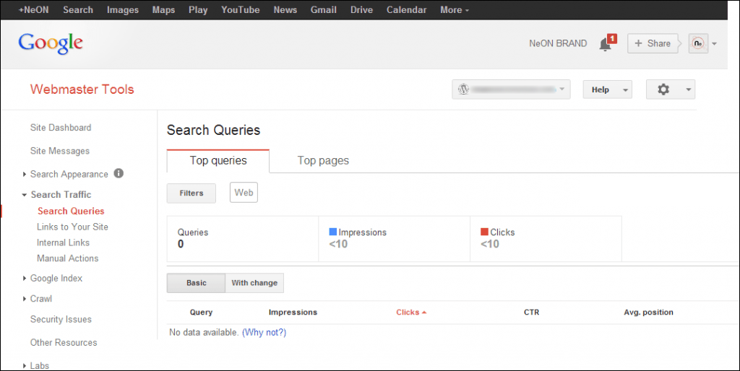Click the red Clicks legend square
Screen dimensions: 740x371
tap(484, 232)
